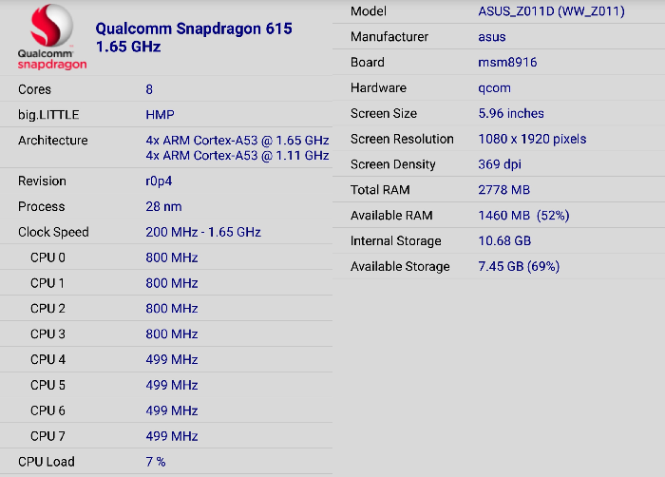Click the Board label
The width and height of the screenshot is (665, 477).
point(368,63)
